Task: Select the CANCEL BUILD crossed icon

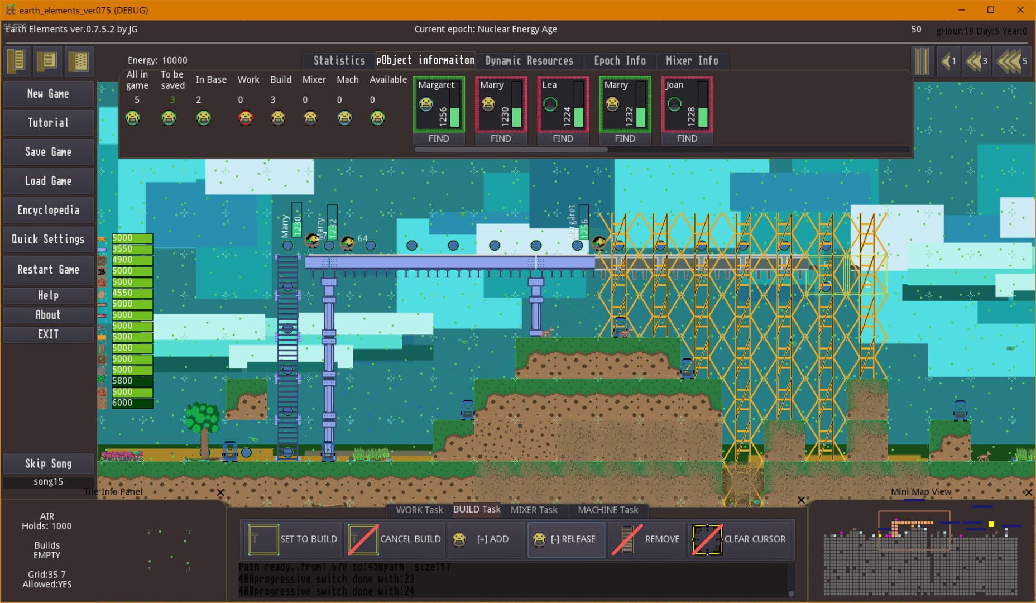Action: [x=362, y=539]
